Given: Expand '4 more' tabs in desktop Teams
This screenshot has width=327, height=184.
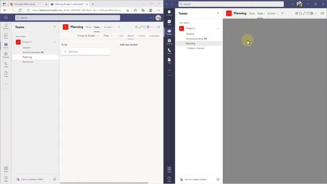Looking at the screenshot, I should (272, 14).
